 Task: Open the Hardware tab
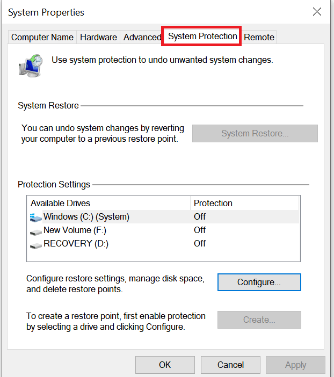coord(98,37)
